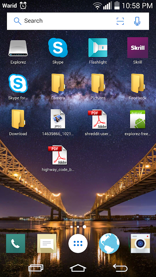Open the Camera app in dock

pyautogui.click(x=140, y=243)
